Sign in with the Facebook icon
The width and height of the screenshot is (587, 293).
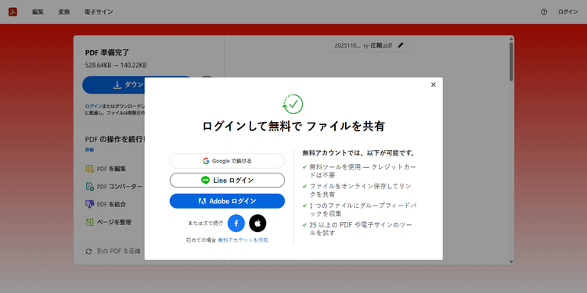pos(236,223)
